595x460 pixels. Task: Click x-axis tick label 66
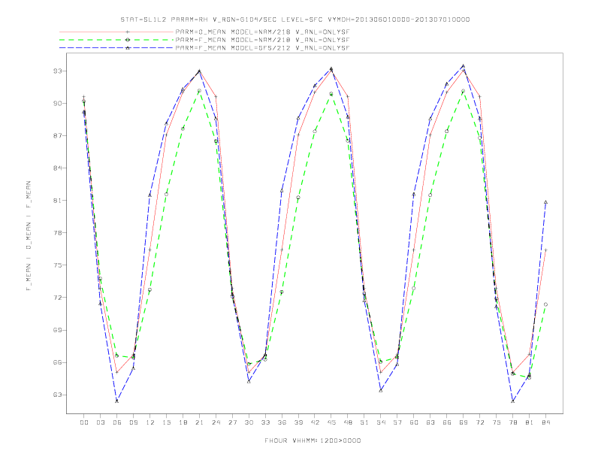click(447, 422)
